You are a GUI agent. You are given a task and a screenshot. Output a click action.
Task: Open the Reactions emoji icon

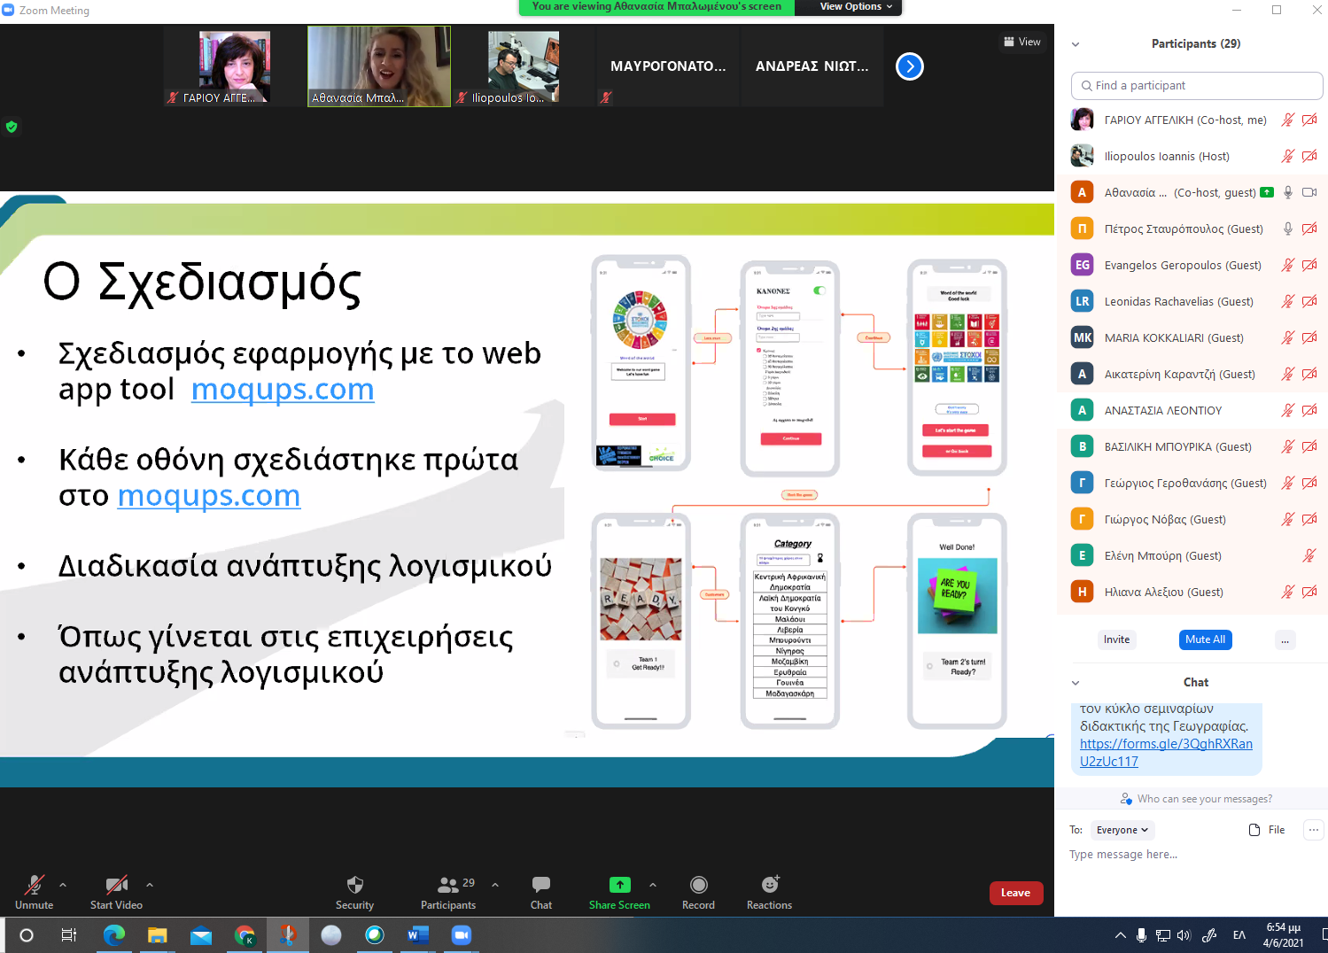(x=770, y=885)
